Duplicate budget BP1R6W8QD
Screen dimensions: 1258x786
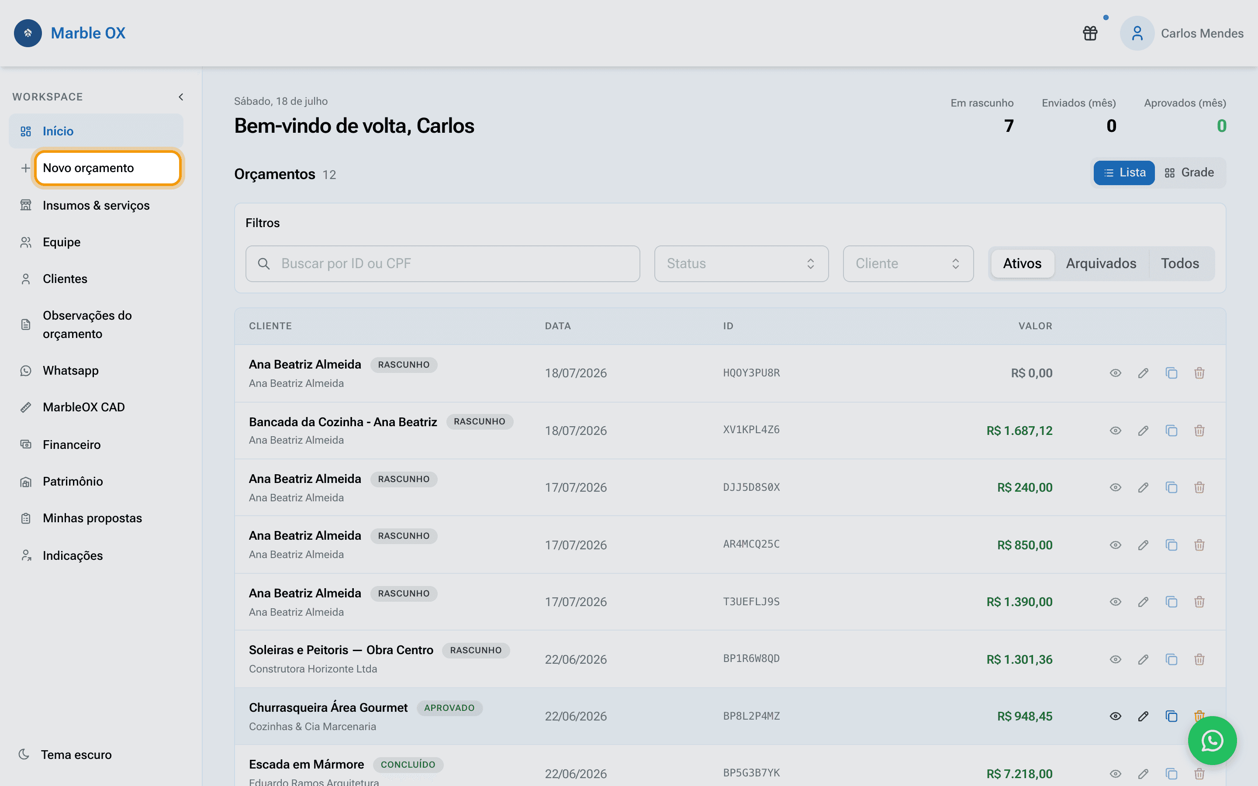[1171, 659]
